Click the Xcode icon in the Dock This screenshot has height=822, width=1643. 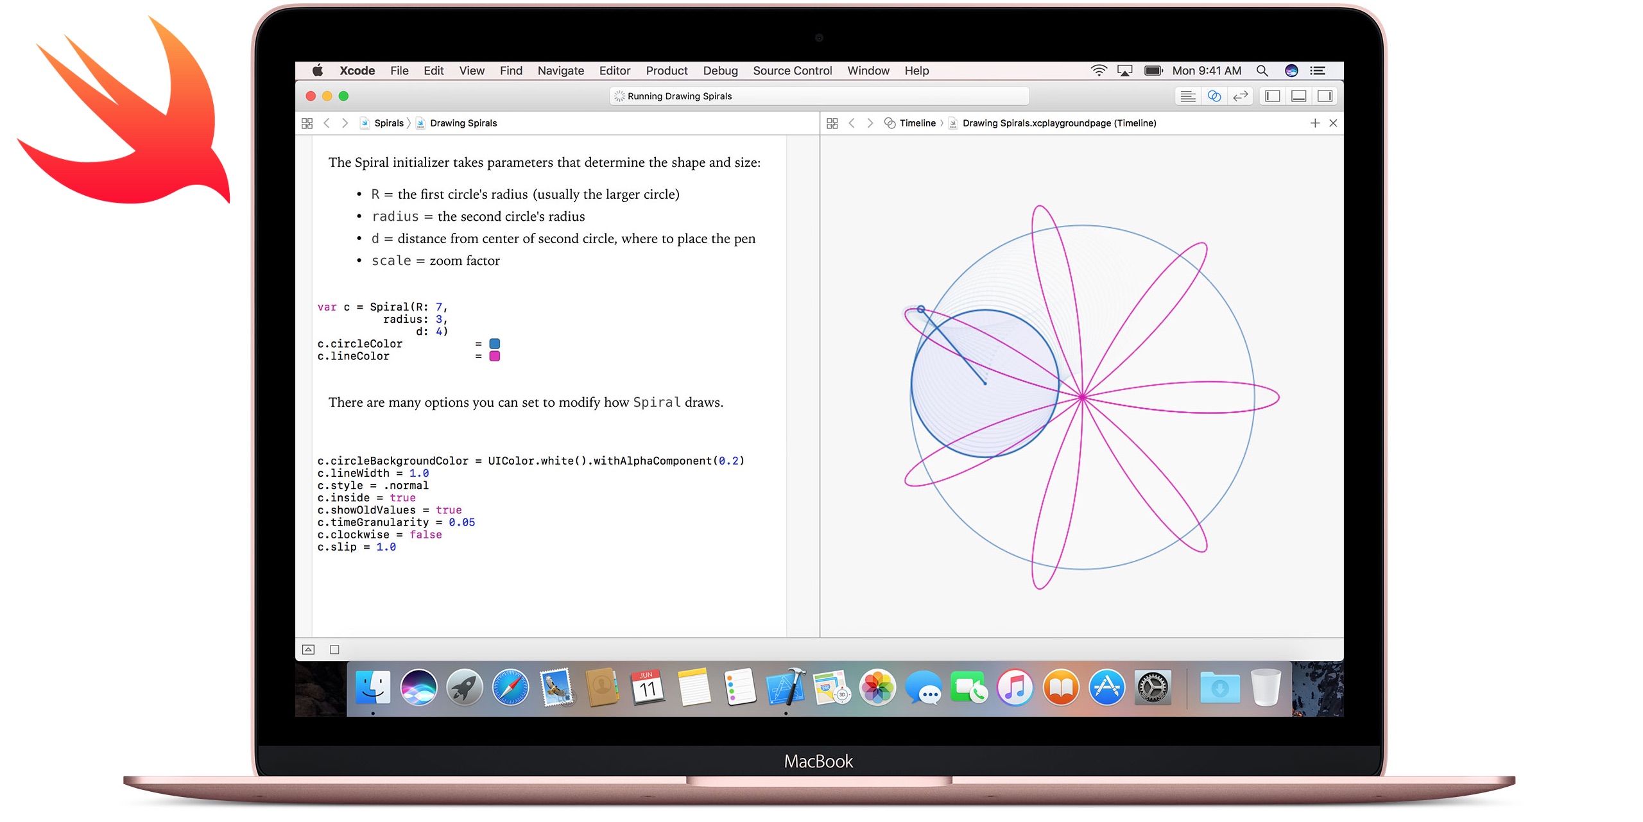pos(786,688)
